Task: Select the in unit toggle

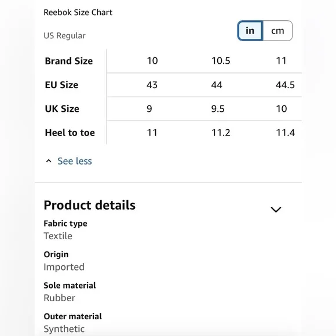Action: pyautogui.click(x=250, y=31)
